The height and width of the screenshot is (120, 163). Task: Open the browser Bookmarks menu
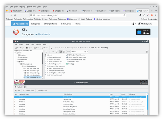click(31, 7)
